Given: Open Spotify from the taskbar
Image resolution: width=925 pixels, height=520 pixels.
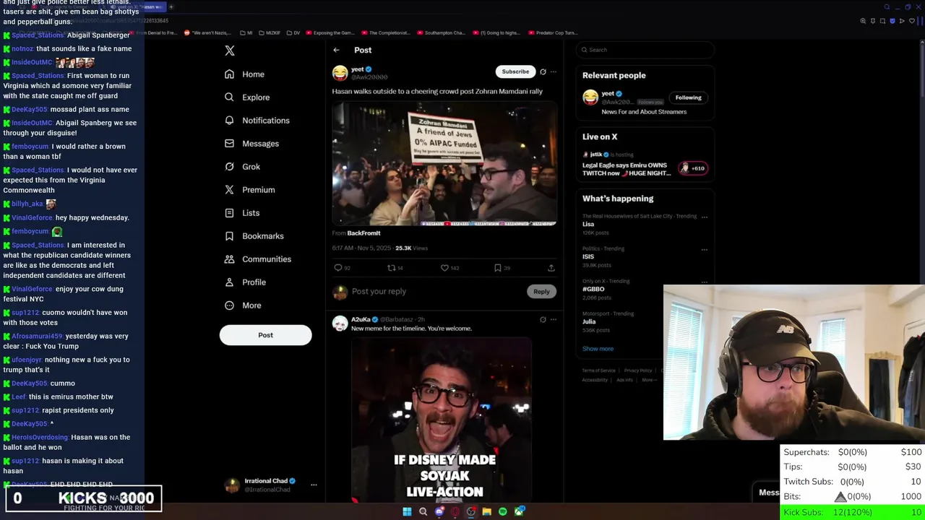Looking at the screenshot, I should coord(503,512).
